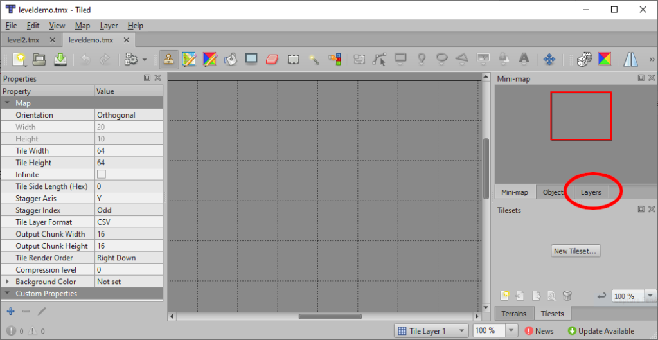Click the News status bar button

(539, 331)
